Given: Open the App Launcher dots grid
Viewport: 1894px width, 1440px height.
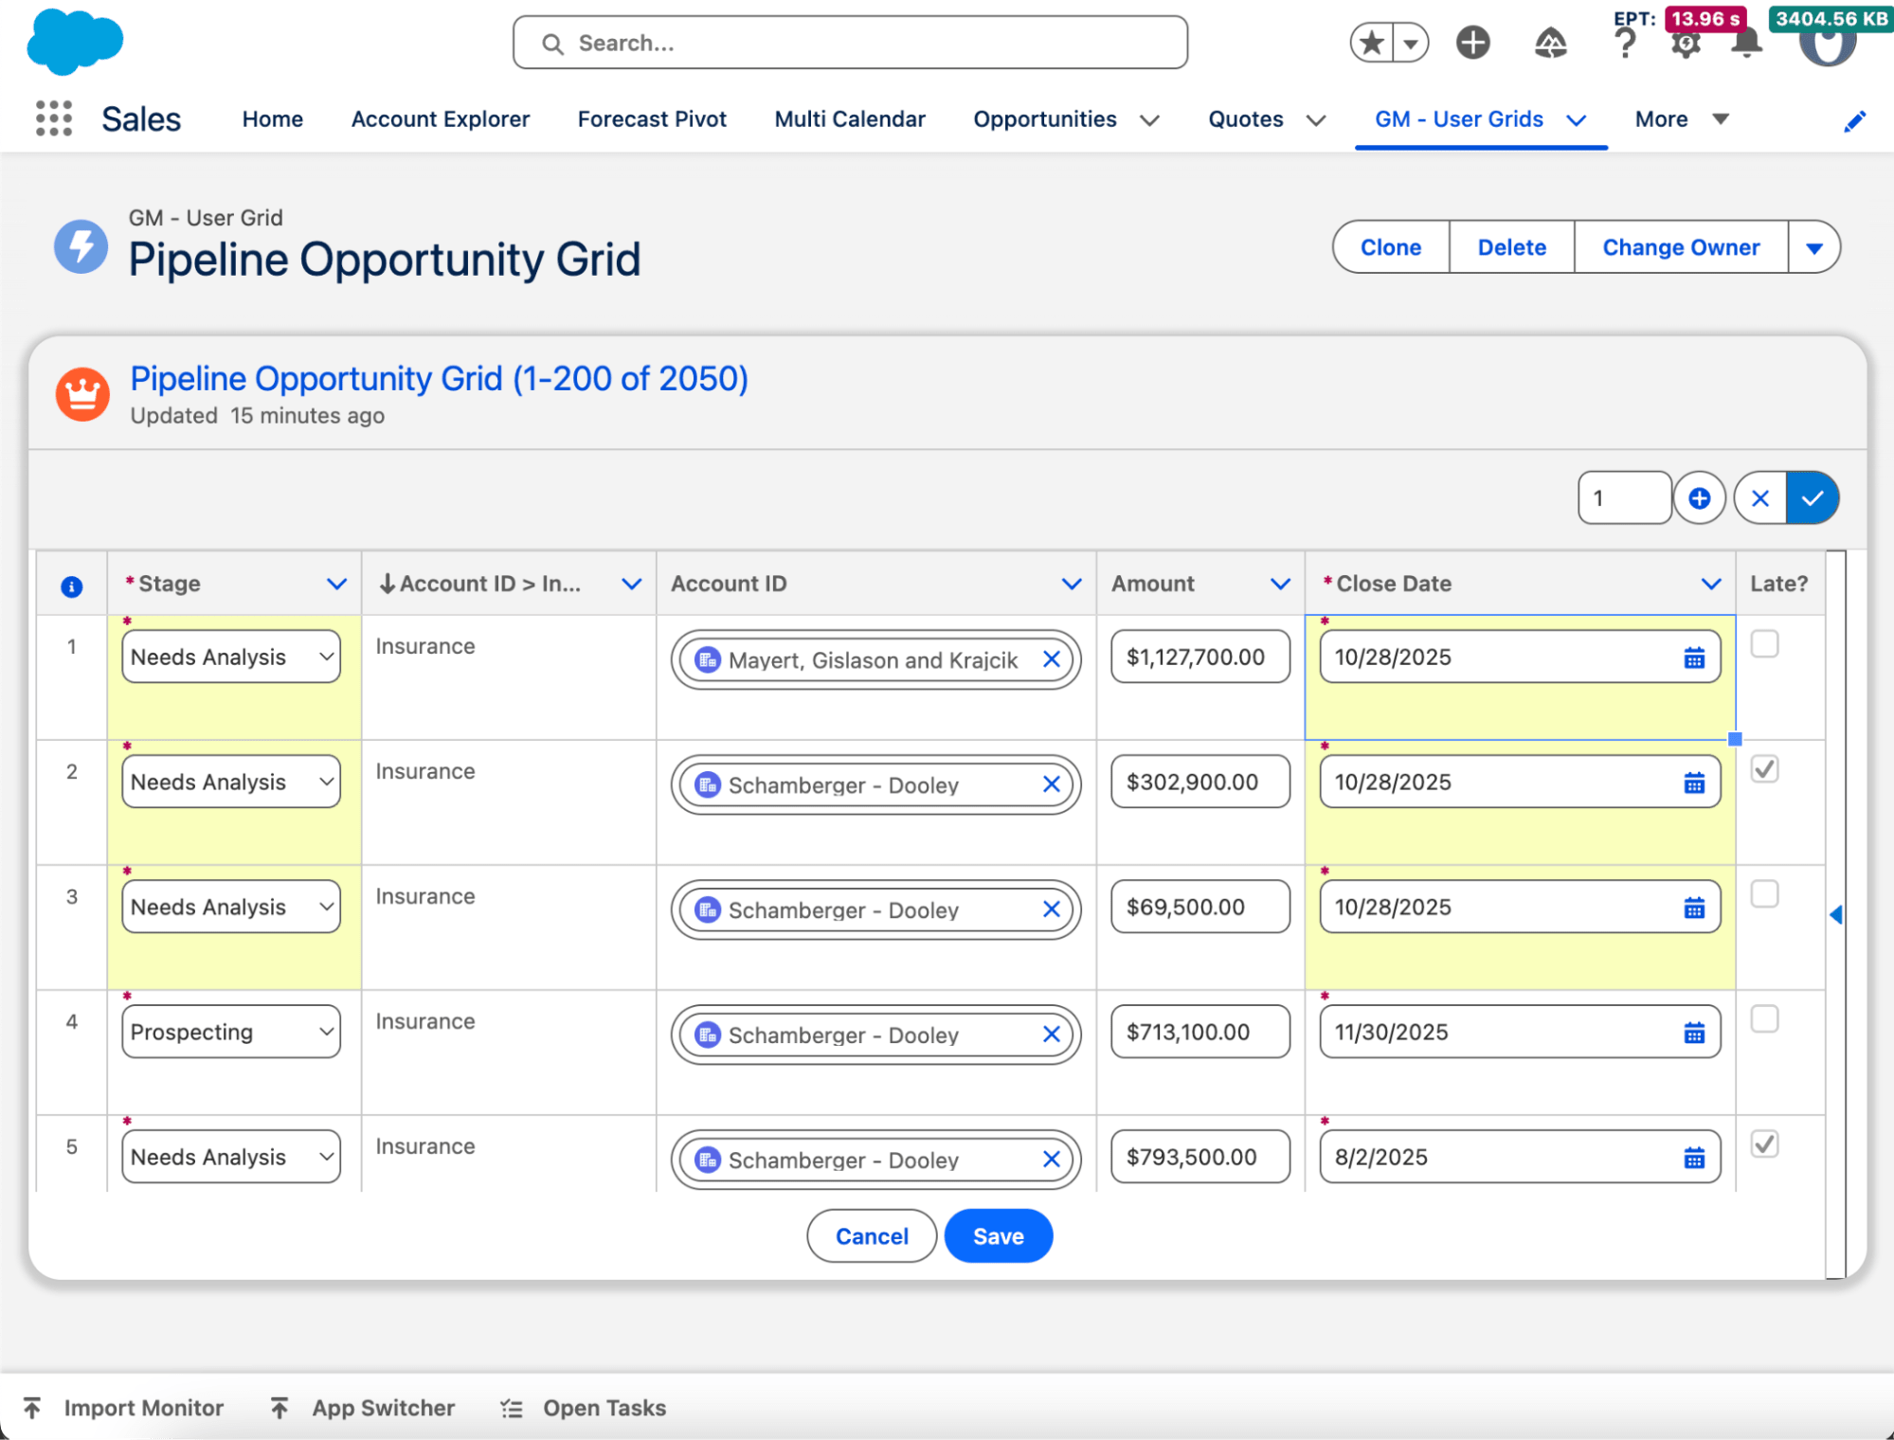Looking at the screenshot, I should pyautogui.click(x=54, y=118).
